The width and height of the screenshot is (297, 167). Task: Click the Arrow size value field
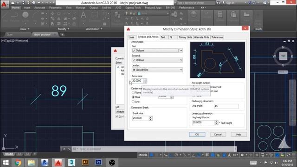(138, 81)
